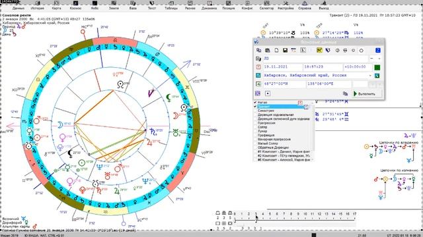Enable the Лунар option
The image size is (423, 237).
pos(255,131)
